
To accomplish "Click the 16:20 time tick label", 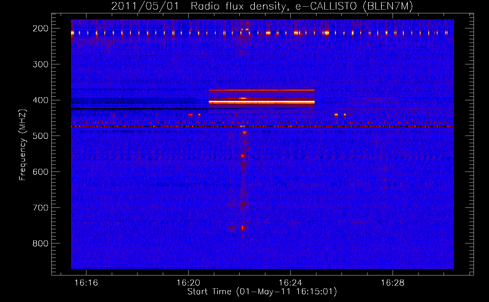I will [x=188, y=283].
